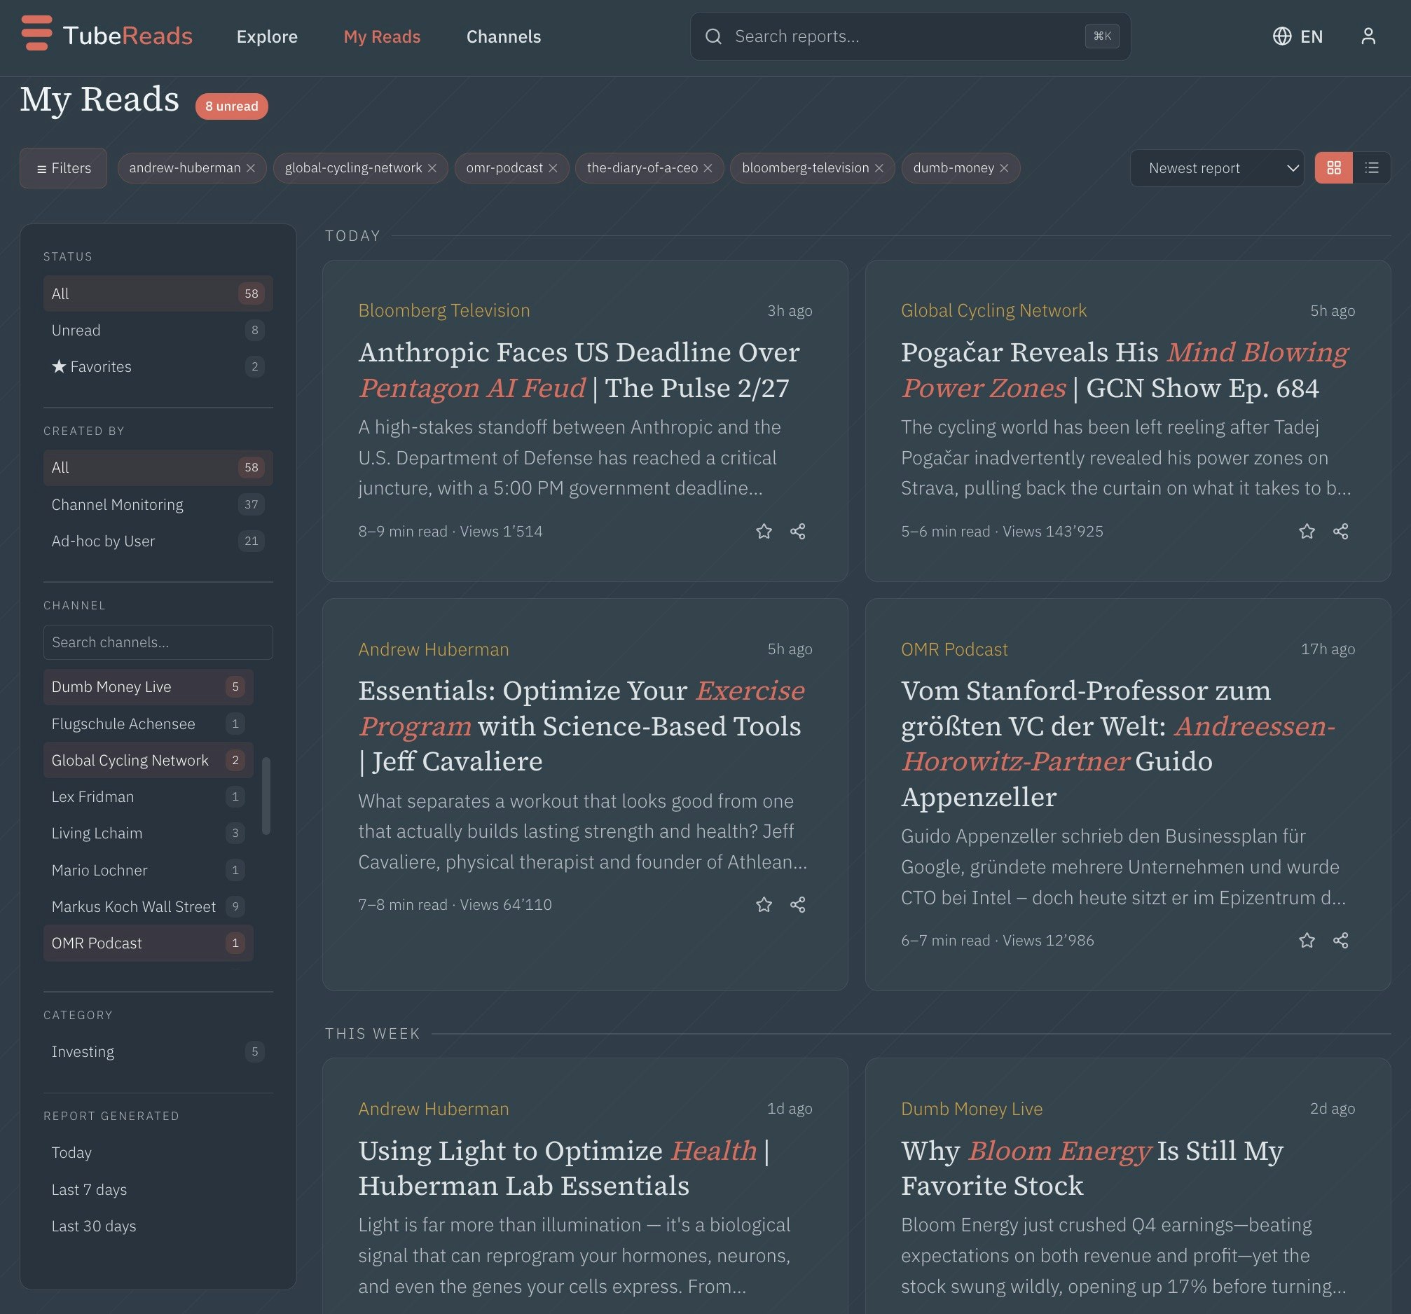Switch to list view layout
This screenshot has width=1411, height=1314.
coord(1372,168)
